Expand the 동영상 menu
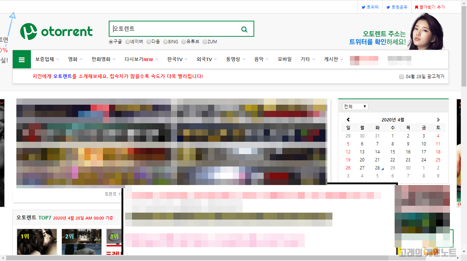Viewport: 467px width, 261px height. pyautogui.click(x=235, y=59)
